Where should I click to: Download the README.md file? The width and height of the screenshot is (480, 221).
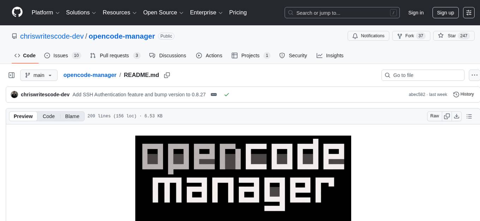click(457, 116)
